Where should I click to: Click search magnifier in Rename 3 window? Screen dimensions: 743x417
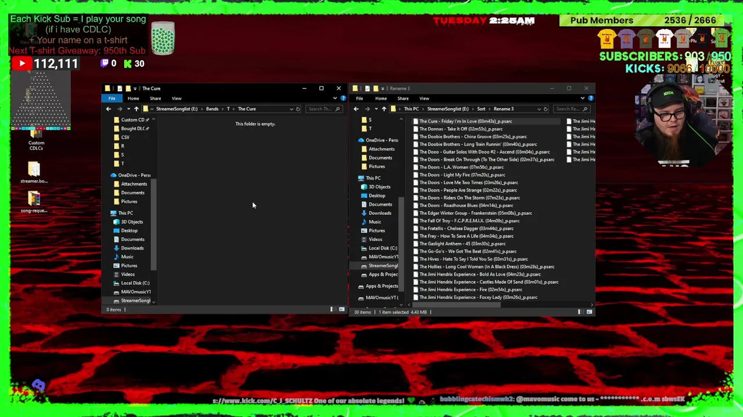click(585, 109)
